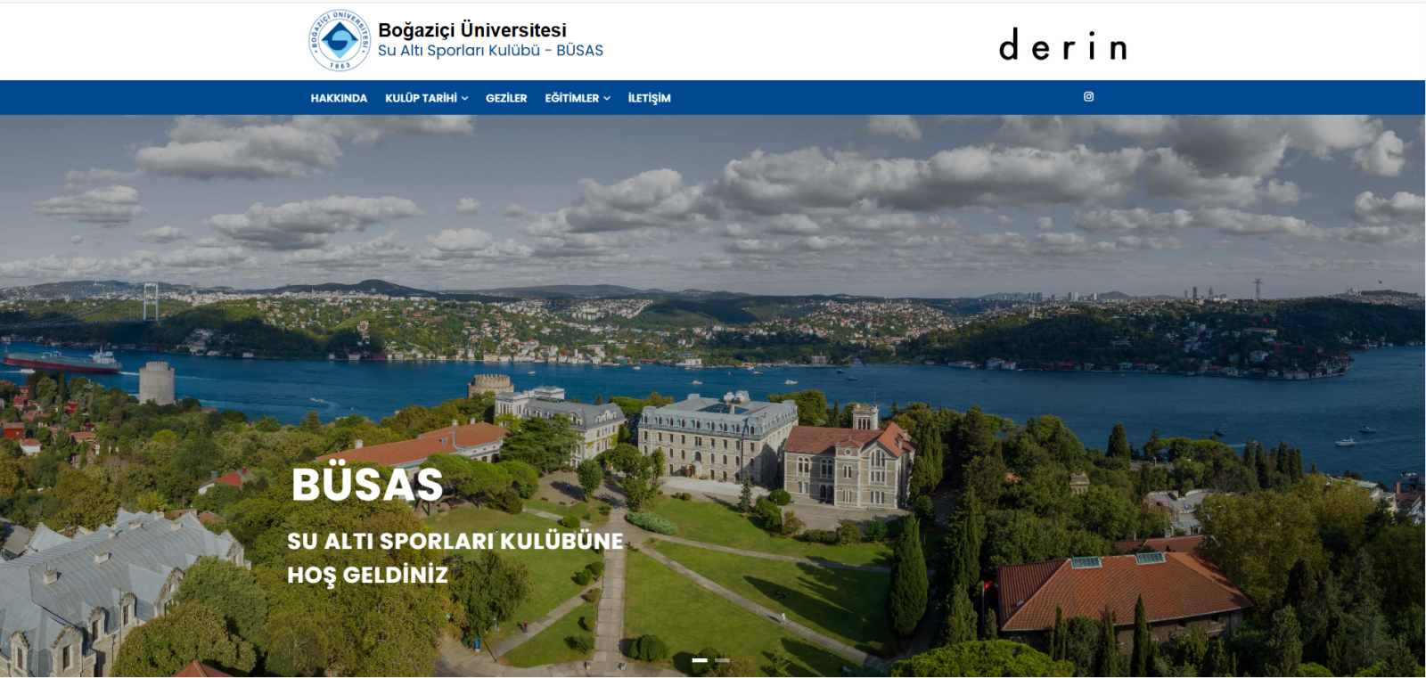This screenshot has width=1426, height=678.
Task: Click the "HOŞ GELDİNİZ" welcome text
Action: point(367,575)
